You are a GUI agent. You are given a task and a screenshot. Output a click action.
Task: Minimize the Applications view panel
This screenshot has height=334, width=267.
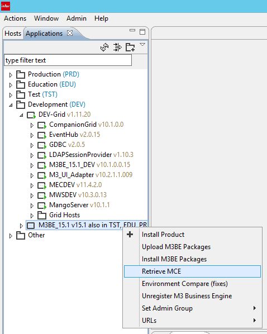pos(132,31)
